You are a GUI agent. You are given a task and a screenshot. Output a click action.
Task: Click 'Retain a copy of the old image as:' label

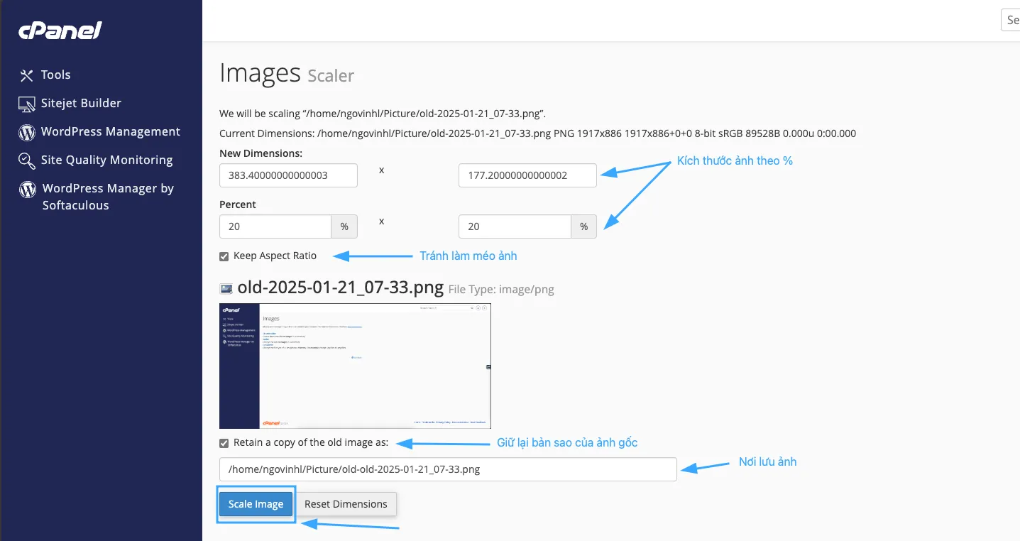pyautogui.click(x=311, y=442)
